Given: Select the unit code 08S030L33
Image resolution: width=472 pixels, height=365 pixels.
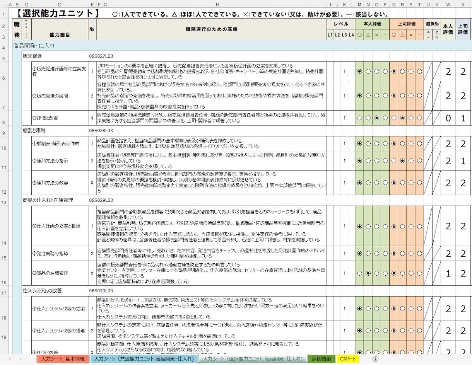Looking at the screenshot, I should [x=101, y=290].
